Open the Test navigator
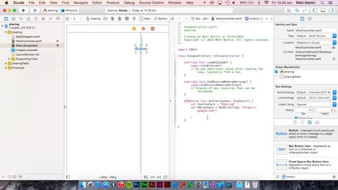338x190 pixels. 36,19
